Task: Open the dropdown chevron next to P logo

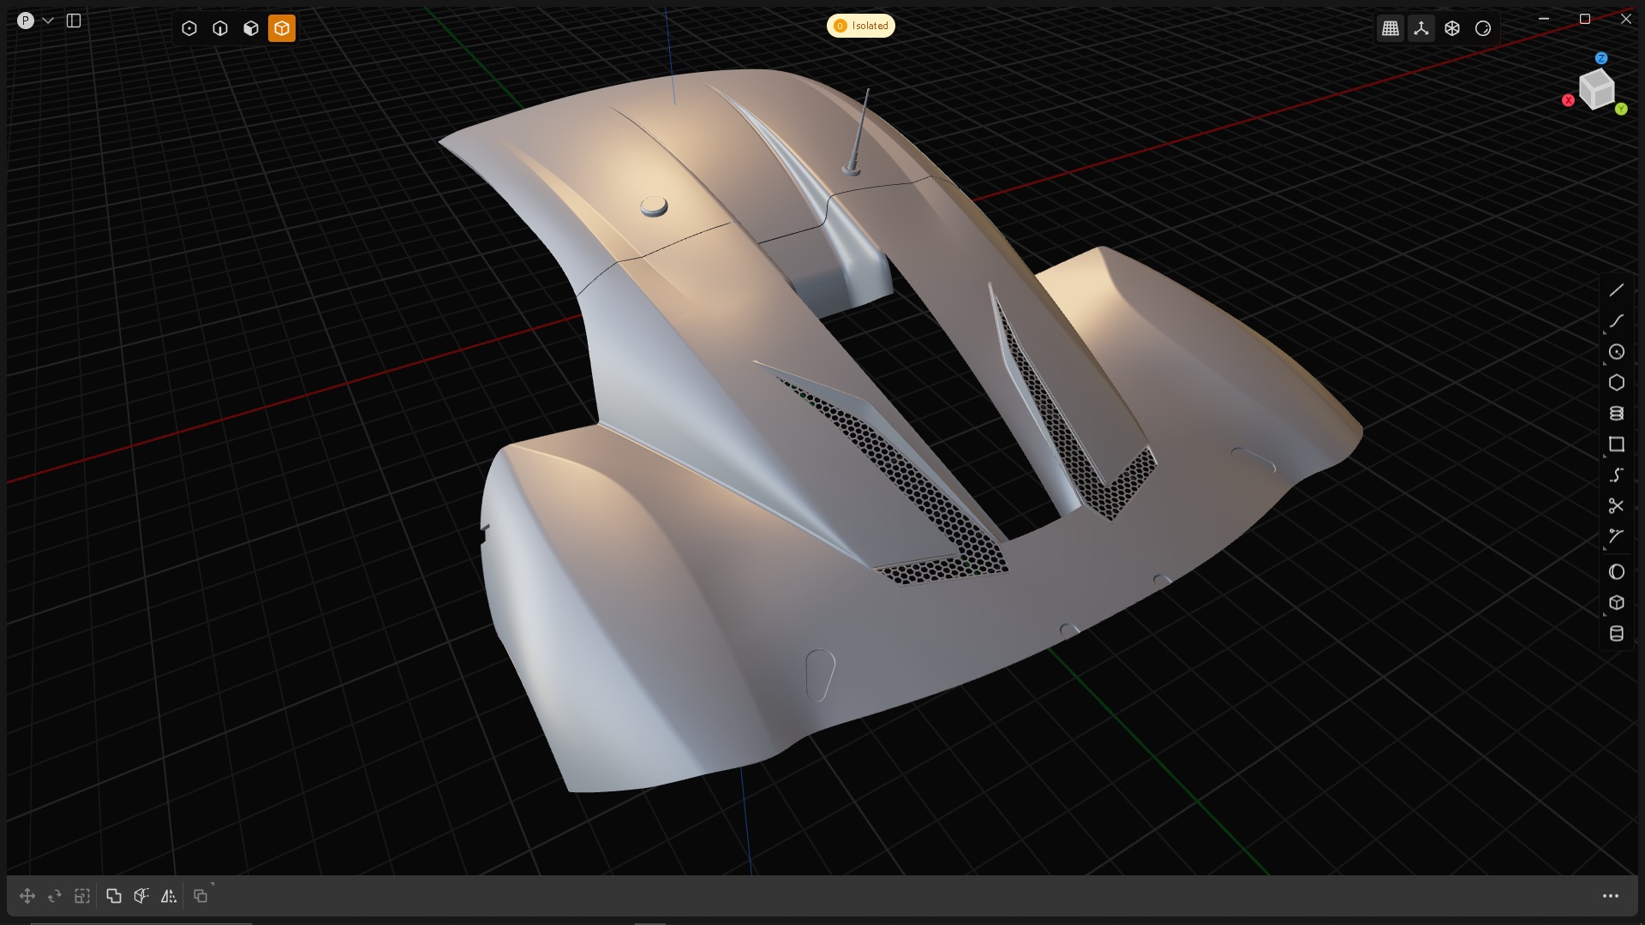Action: (48, 21)
